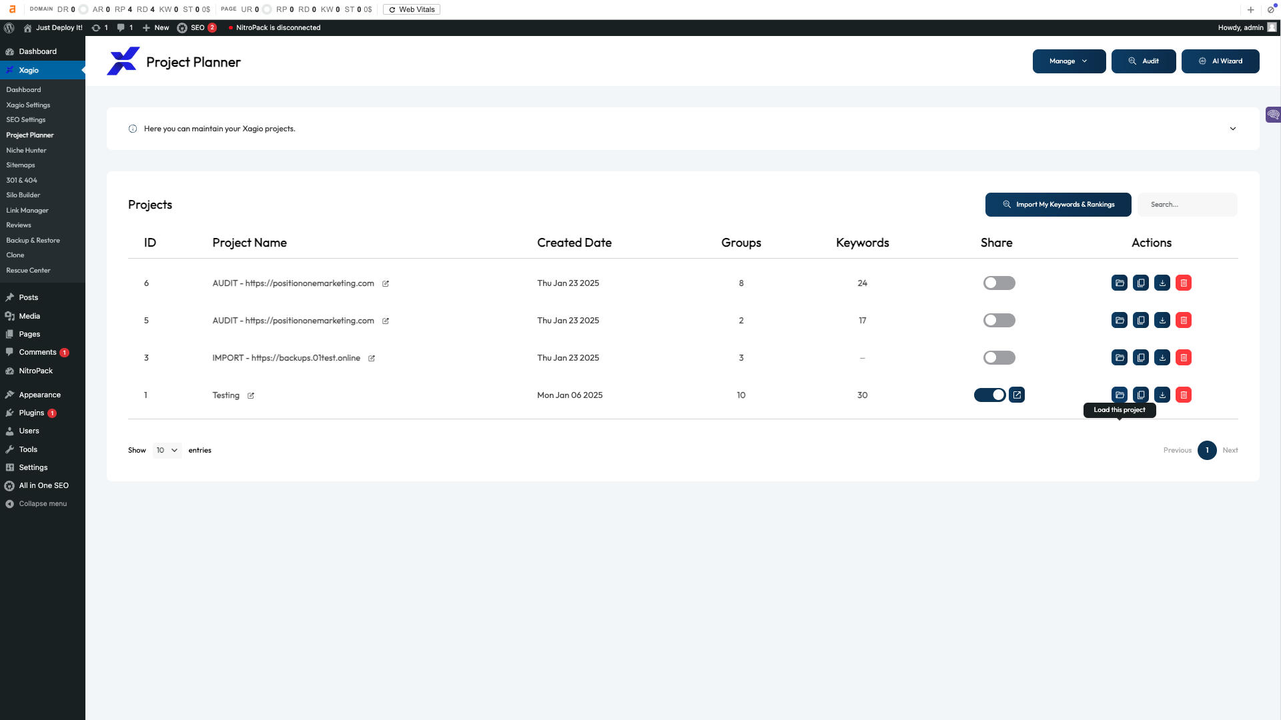This screenshot has height=720, width=1281.
Task: Enable sharing for project ID 6
Action: (999, 283)
